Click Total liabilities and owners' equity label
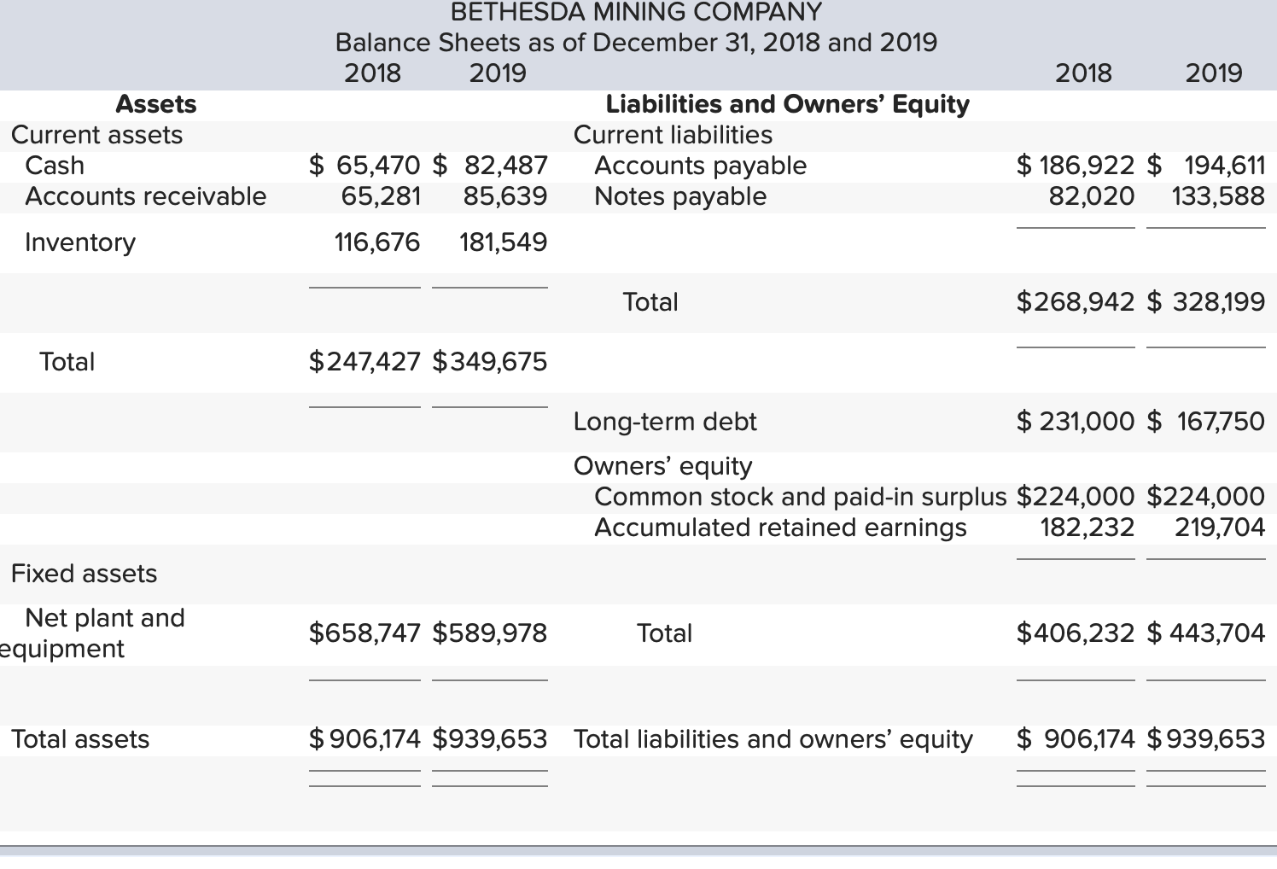This screenshot has height=869, width=1277. click(x=773, y=739)
